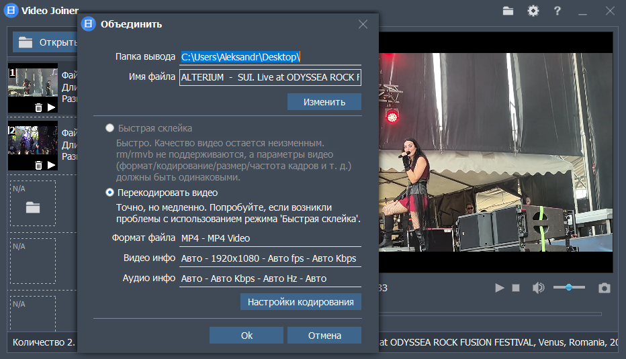Screen dimensions: 626x359
Task: Open settings gear in title bar
Action: (533, 11)
